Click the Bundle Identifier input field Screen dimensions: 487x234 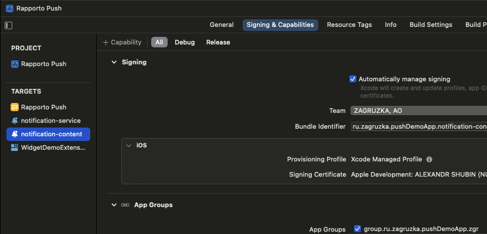[419, 126]
